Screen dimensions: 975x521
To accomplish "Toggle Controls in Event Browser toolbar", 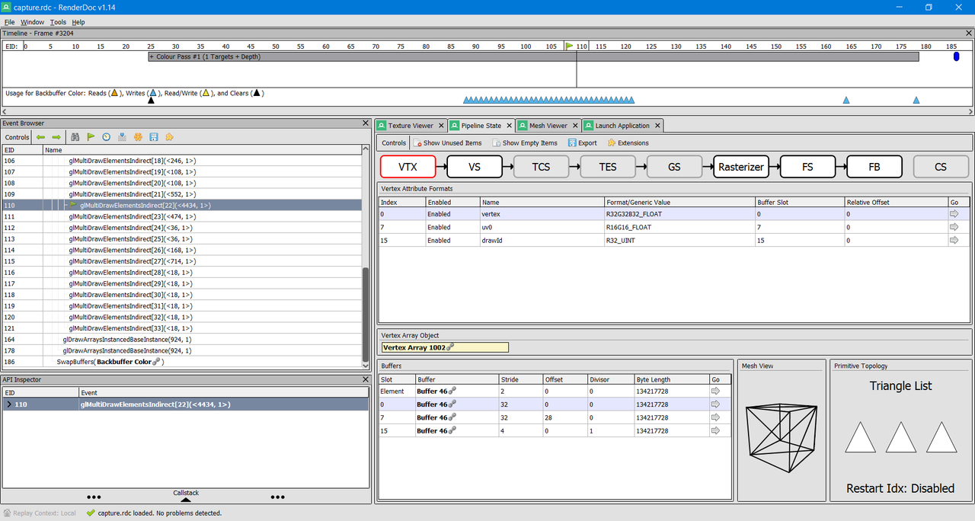I will point(17,137).
